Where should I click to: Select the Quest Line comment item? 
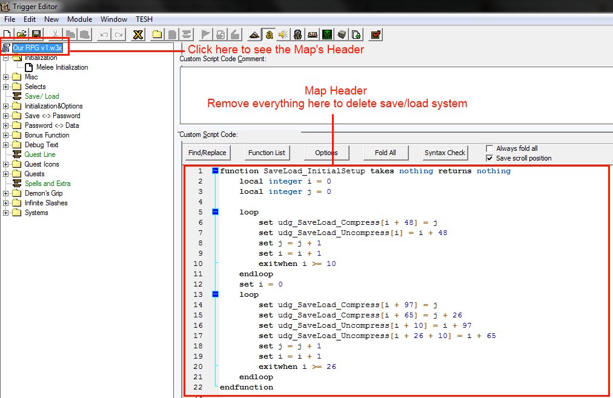[x=40, y=154]
